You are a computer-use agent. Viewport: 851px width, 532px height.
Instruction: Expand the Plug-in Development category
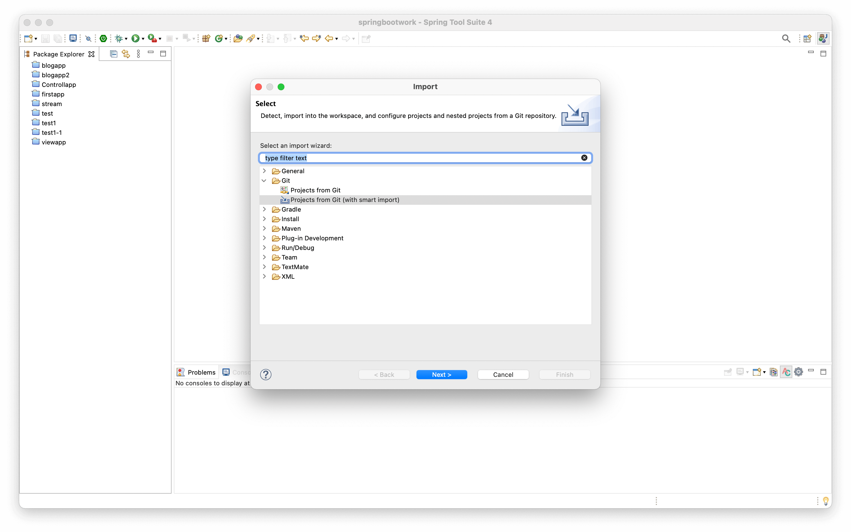click(264, 238)
